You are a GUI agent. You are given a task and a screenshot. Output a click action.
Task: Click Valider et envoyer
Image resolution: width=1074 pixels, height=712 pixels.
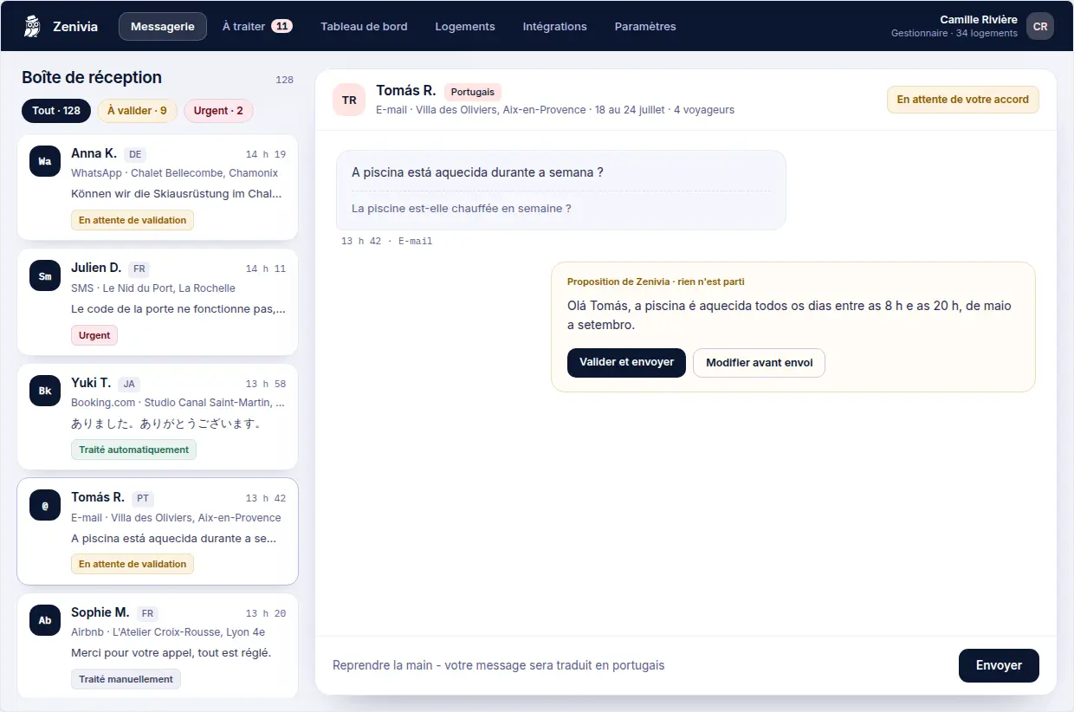626,363
